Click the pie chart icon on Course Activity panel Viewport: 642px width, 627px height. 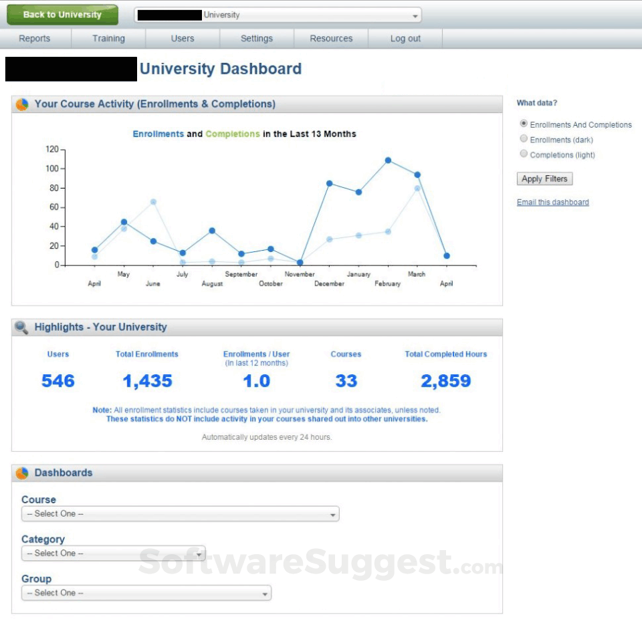(x=21, y=104)
